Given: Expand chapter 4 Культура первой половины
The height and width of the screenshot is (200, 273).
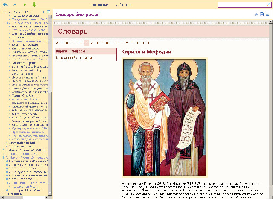Looking at the screenshot, I should [x=7, y=172].
